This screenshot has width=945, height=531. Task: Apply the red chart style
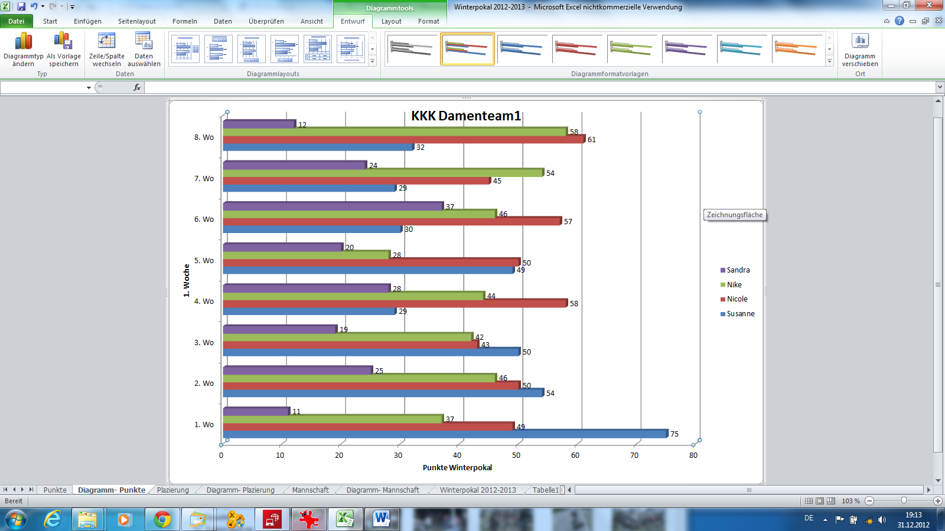tap(577, 49)
